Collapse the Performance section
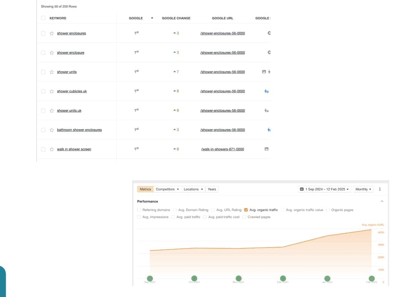Image resolution: width=396 pixels, height=297 pixels. 382,201
